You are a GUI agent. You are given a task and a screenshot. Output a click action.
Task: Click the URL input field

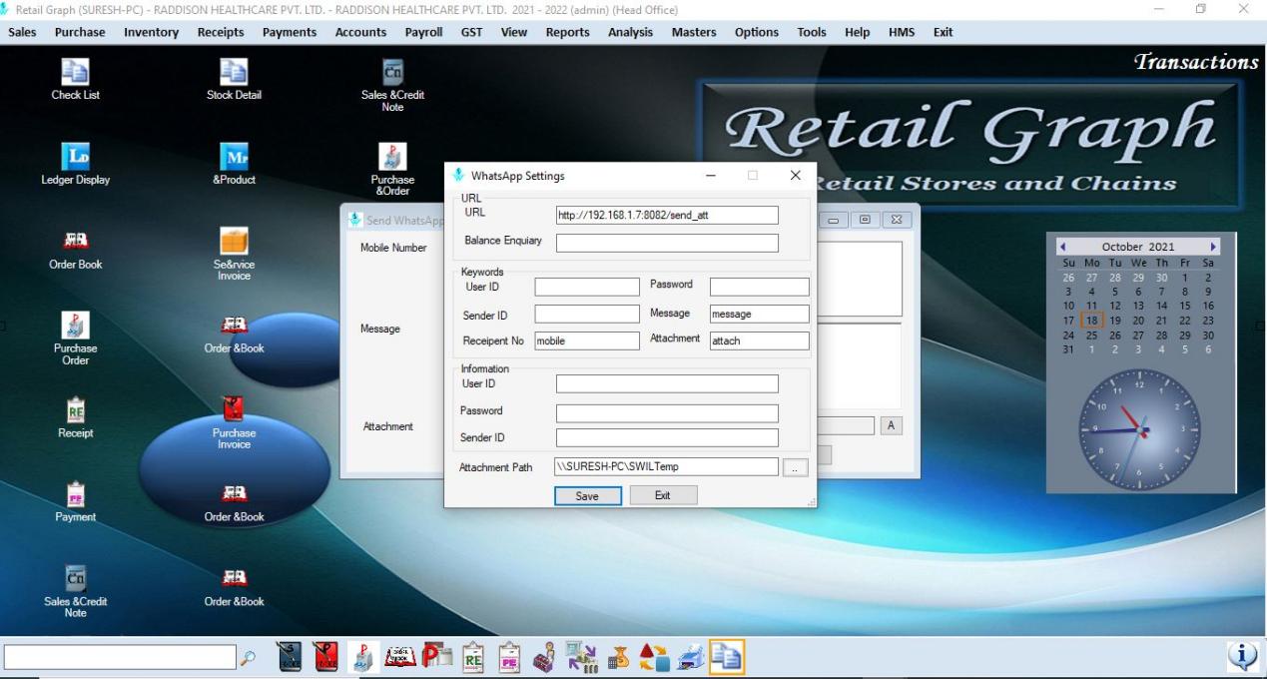tap(667, 215)
